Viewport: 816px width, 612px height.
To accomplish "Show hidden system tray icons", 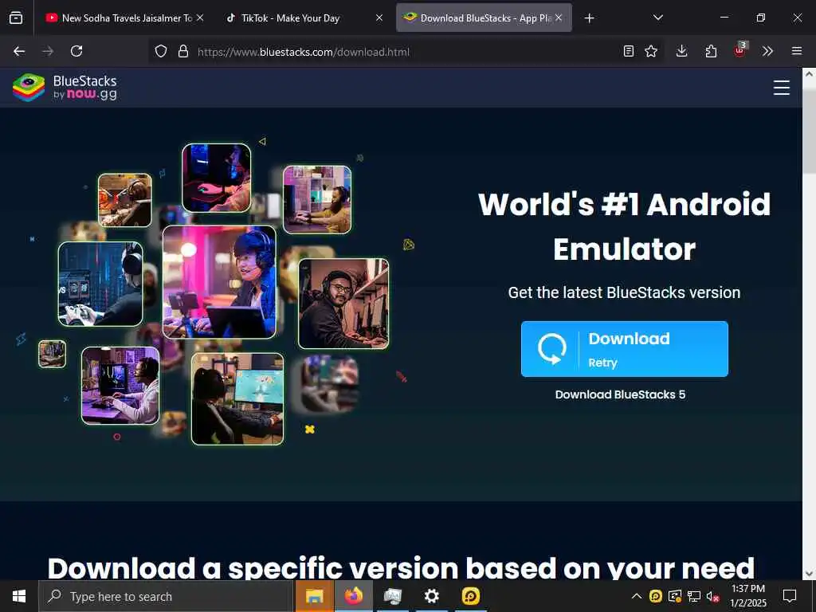I will coord(637,596).
